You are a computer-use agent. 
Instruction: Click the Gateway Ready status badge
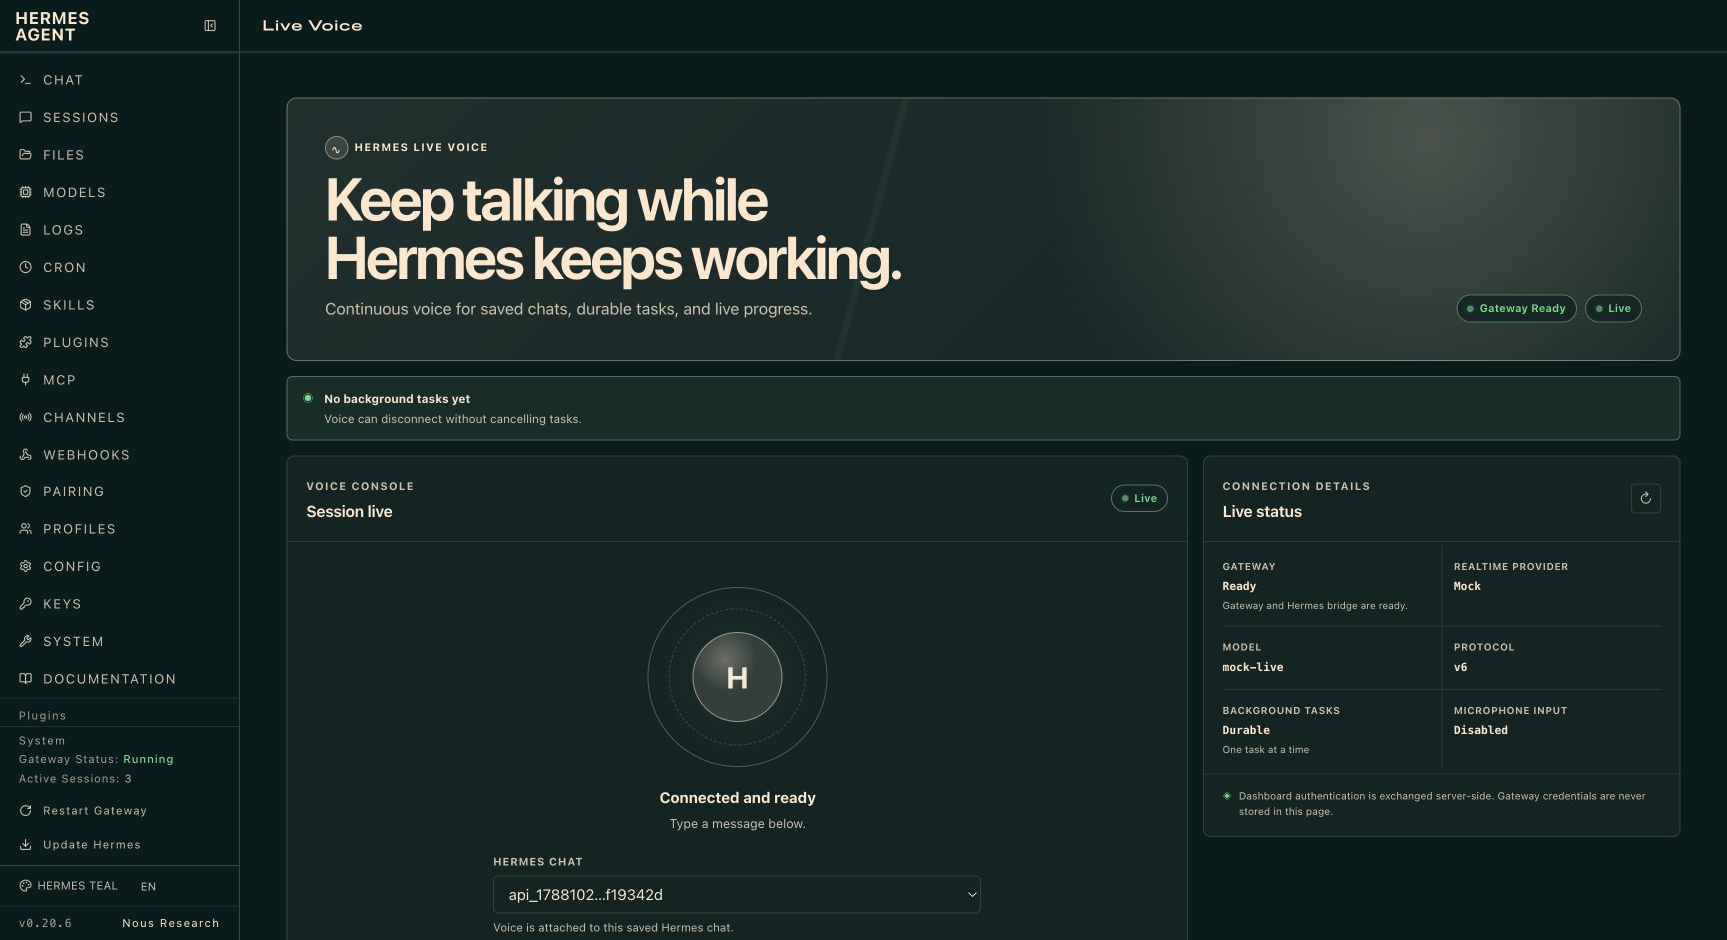coord(1516,309)
